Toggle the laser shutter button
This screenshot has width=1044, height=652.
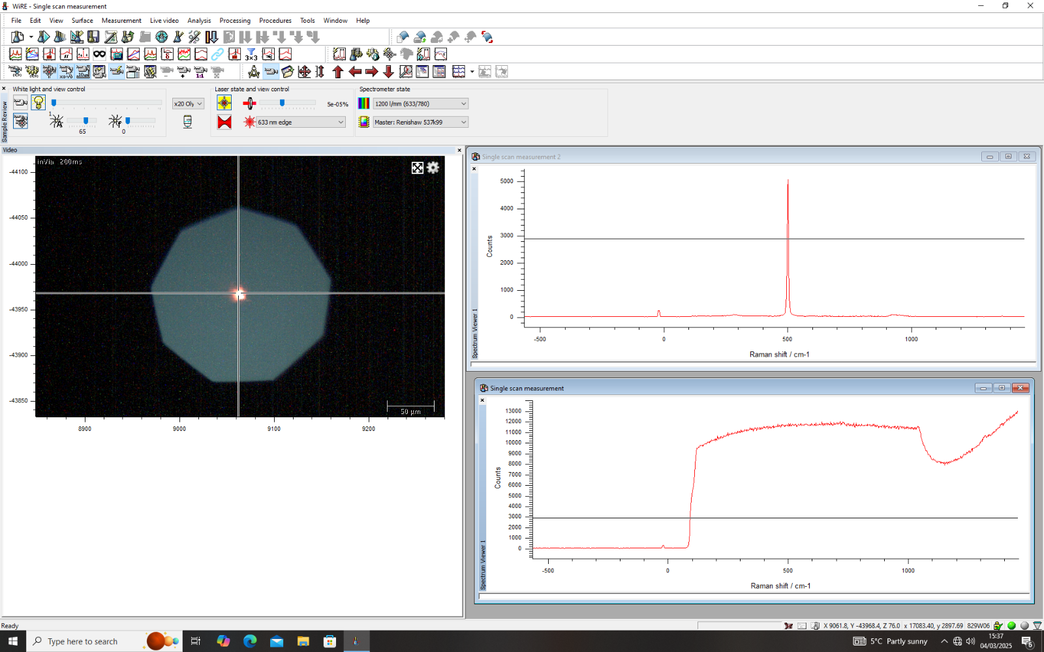click(x=224, y=103)
